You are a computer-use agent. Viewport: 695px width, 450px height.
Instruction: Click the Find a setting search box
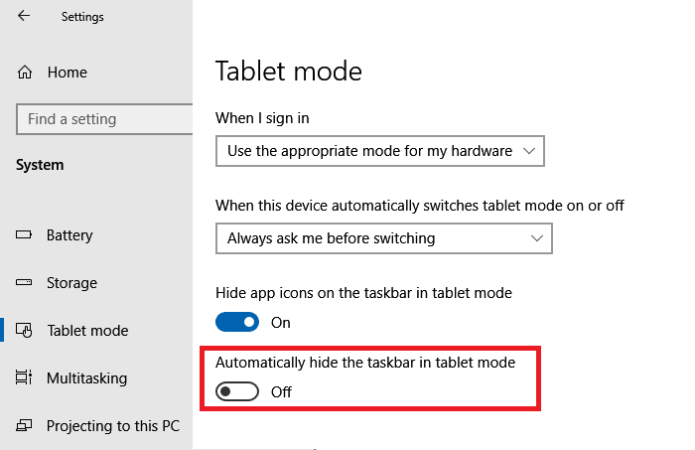(x=104, y=119)
